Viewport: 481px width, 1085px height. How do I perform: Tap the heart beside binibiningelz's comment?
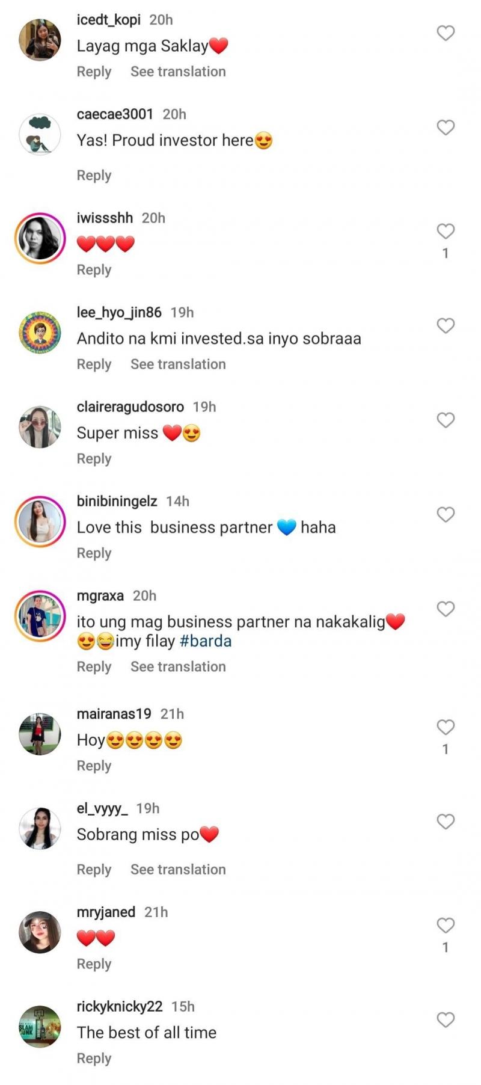446,514
